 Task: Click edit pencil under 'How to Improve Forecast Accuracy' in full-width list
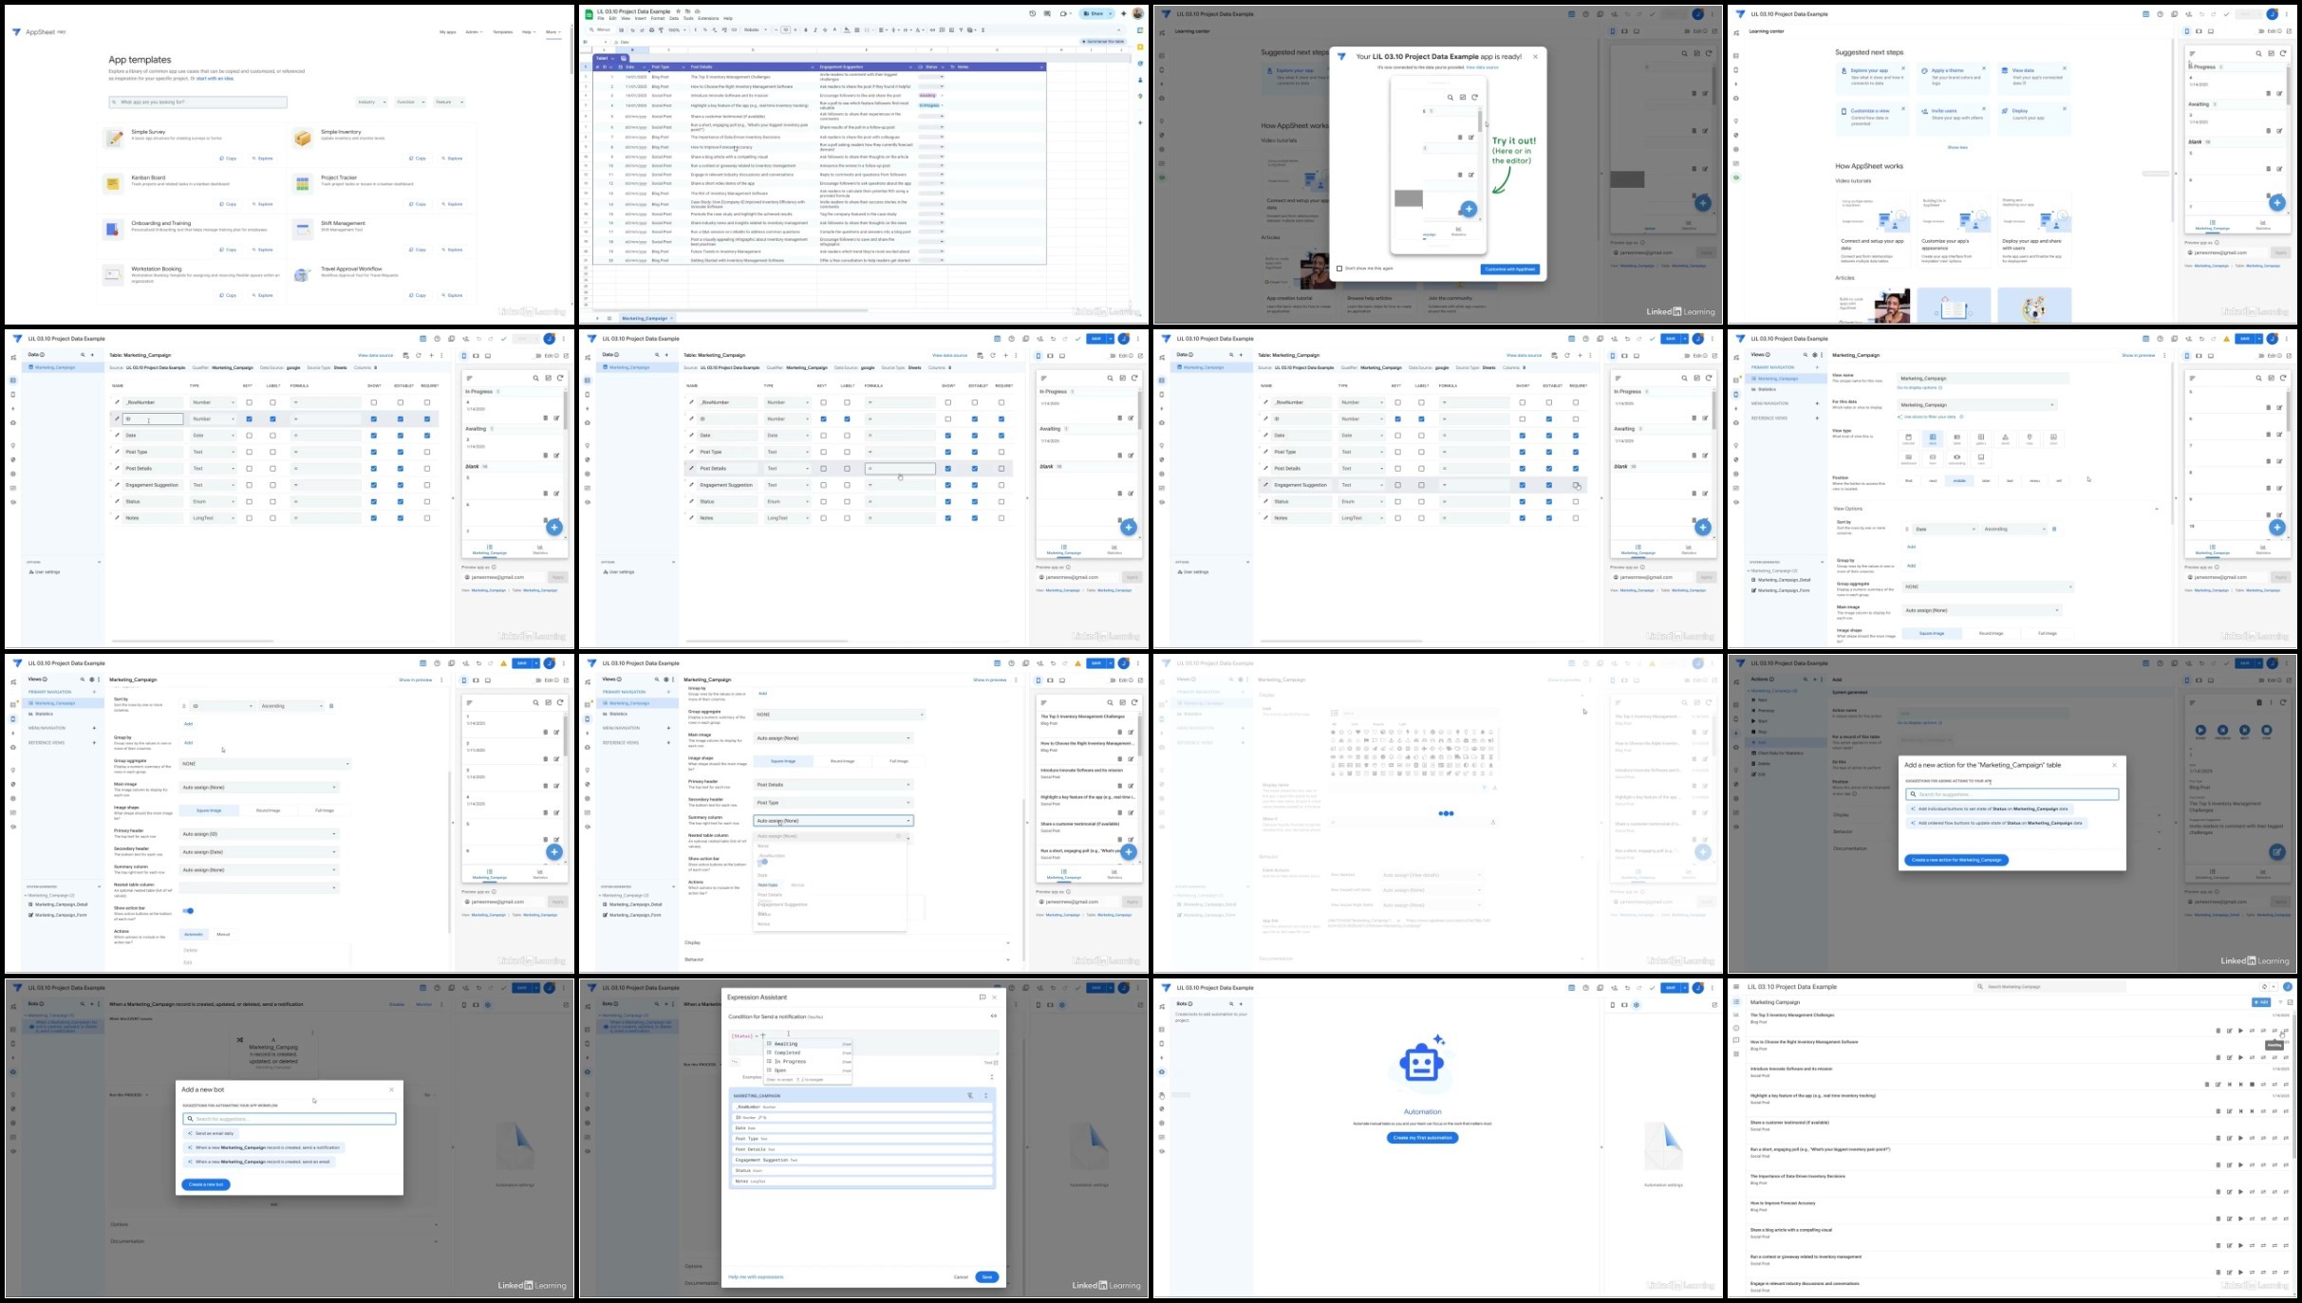2230,1219
